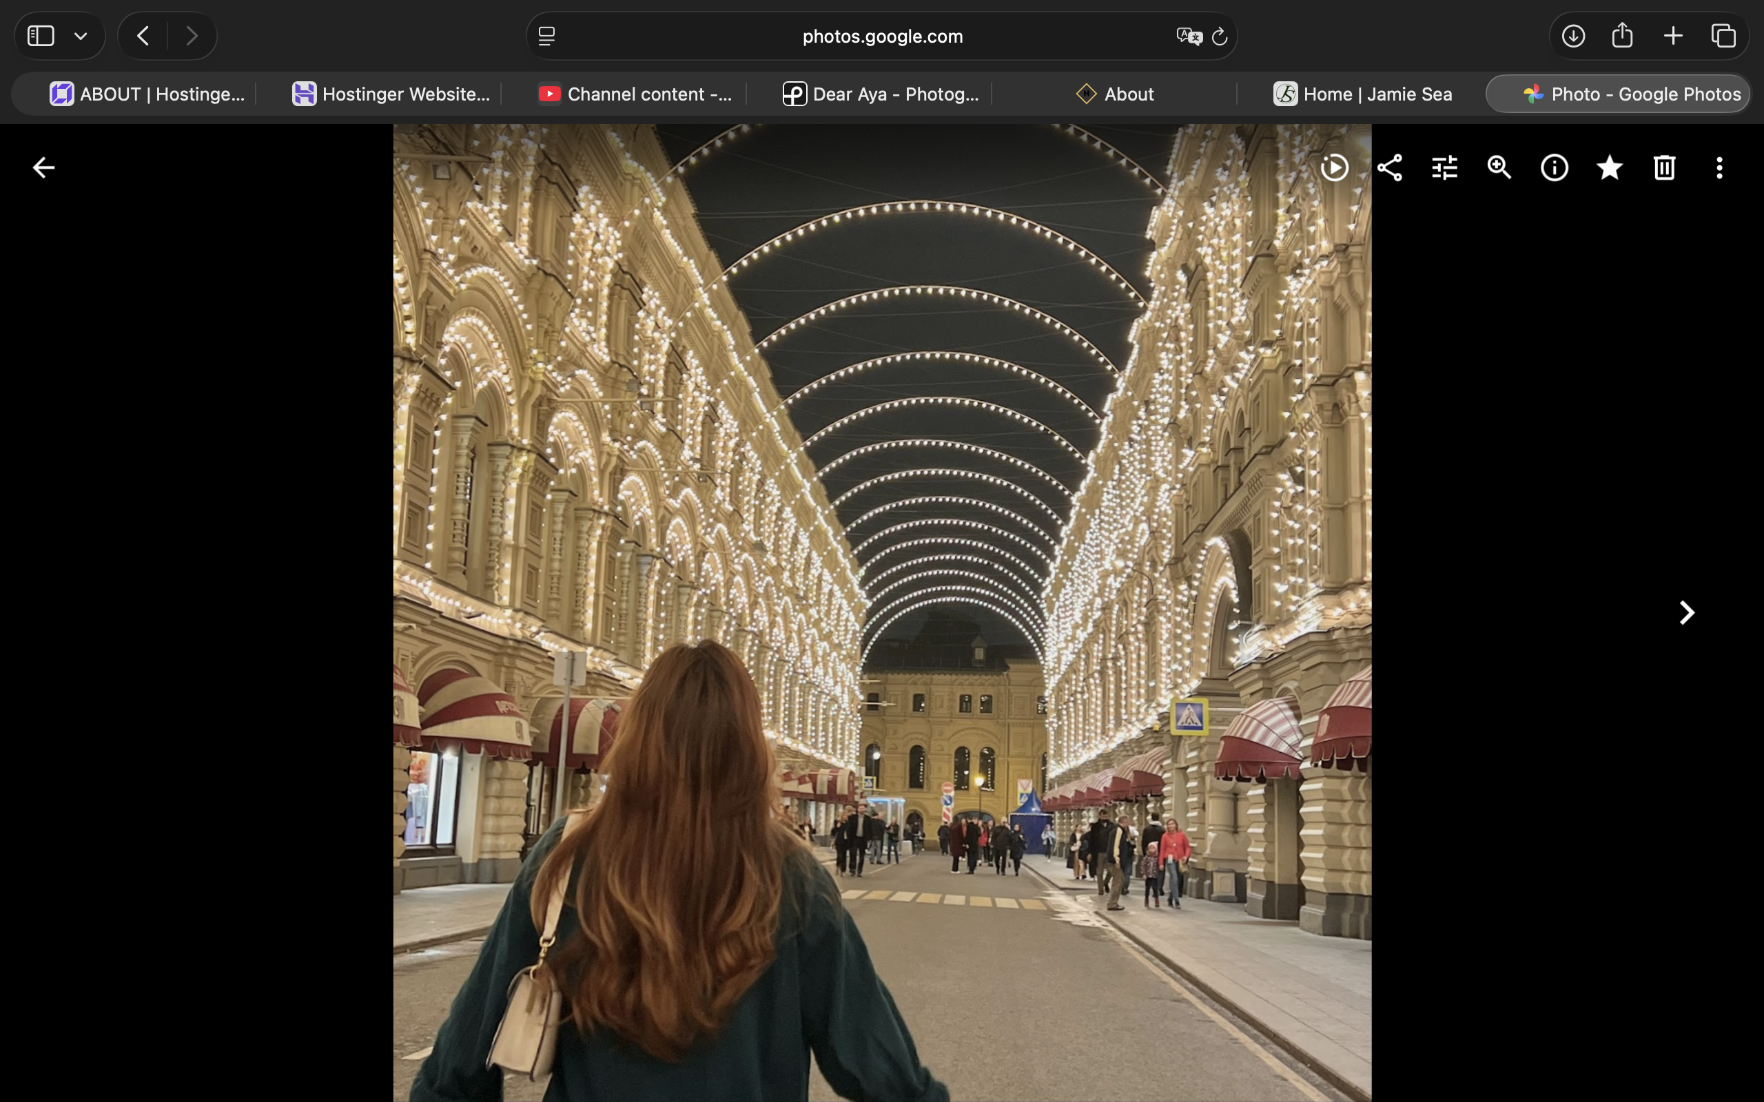
Task: Toggle Safari sidebar panel
Action: click(41, 36)
